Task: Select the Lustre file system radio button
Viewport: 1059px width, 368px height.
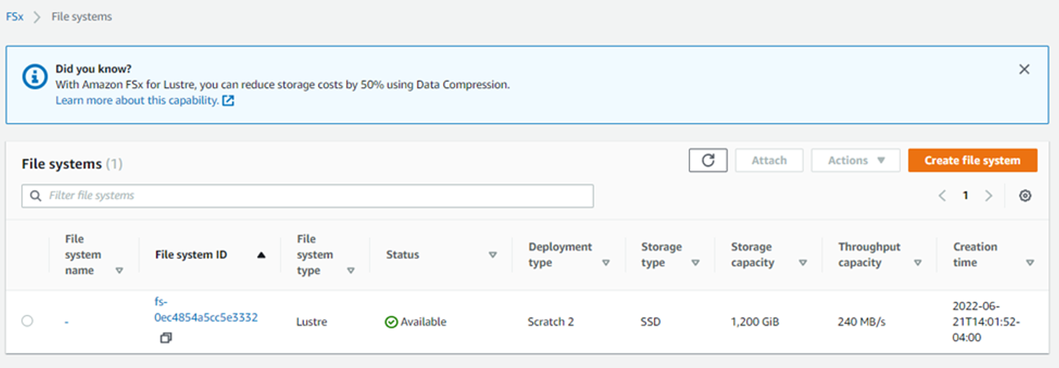Action: coord(27,321)
